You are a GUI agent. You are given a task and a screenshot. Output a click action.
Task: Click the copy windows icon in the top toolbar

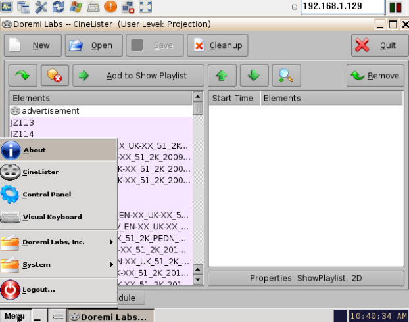[x=24, y=7]
